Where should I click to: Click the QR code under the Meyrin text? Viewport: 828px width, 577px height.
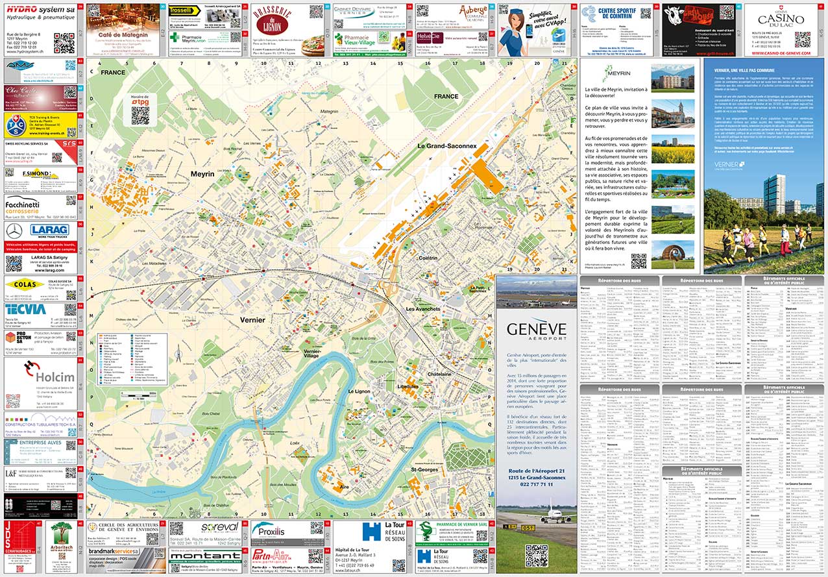(639, 261)
